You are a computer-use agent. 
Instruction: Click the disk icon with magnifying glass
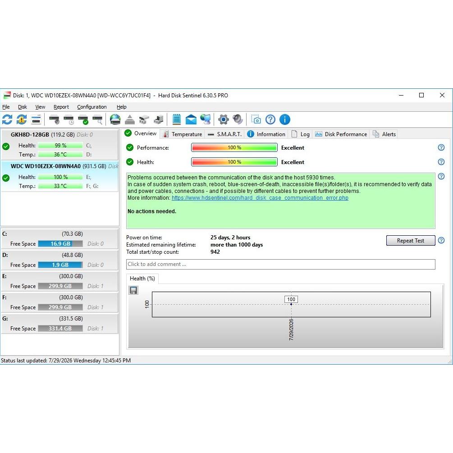click(98, 119)
